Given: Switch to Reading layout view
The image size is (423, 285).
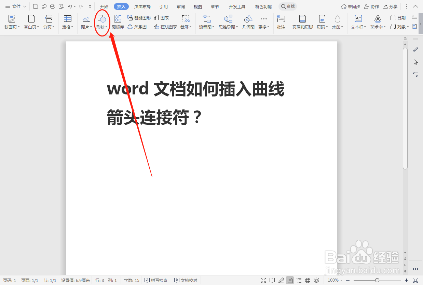Looking at the screenshot, I should click(272, 280).
